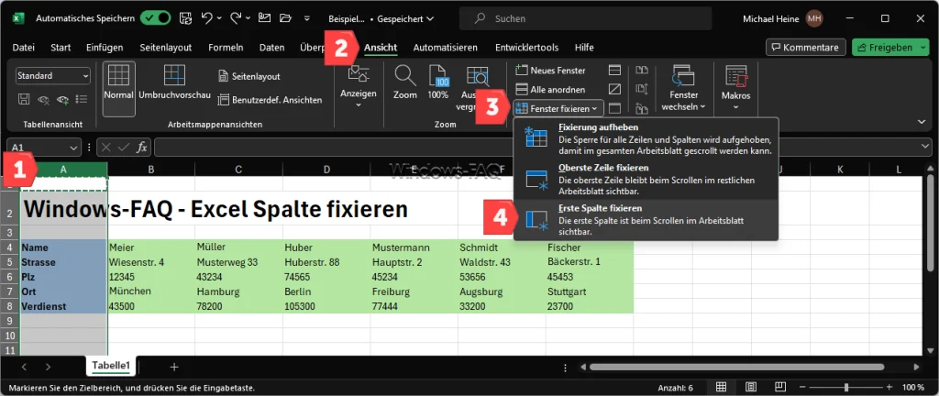The image size is (939, 396).
Task: Click the unhide window (Einblenden) icon
Action: tap(614, 108)
